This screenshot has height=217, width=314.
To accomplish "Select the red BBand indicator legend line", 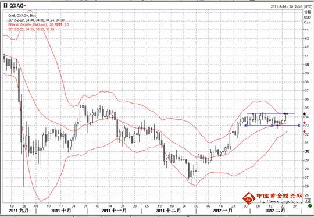I will click(38, 24).
